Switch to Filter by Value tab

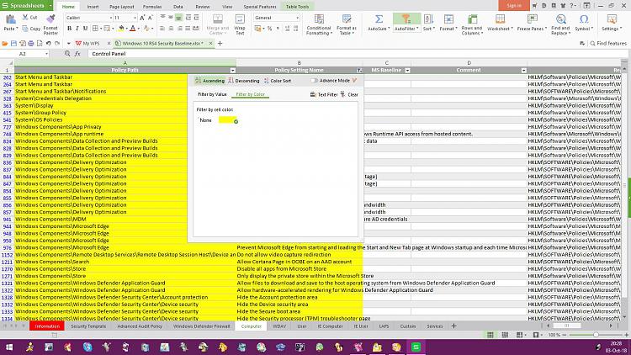click(x=212, y=94)
